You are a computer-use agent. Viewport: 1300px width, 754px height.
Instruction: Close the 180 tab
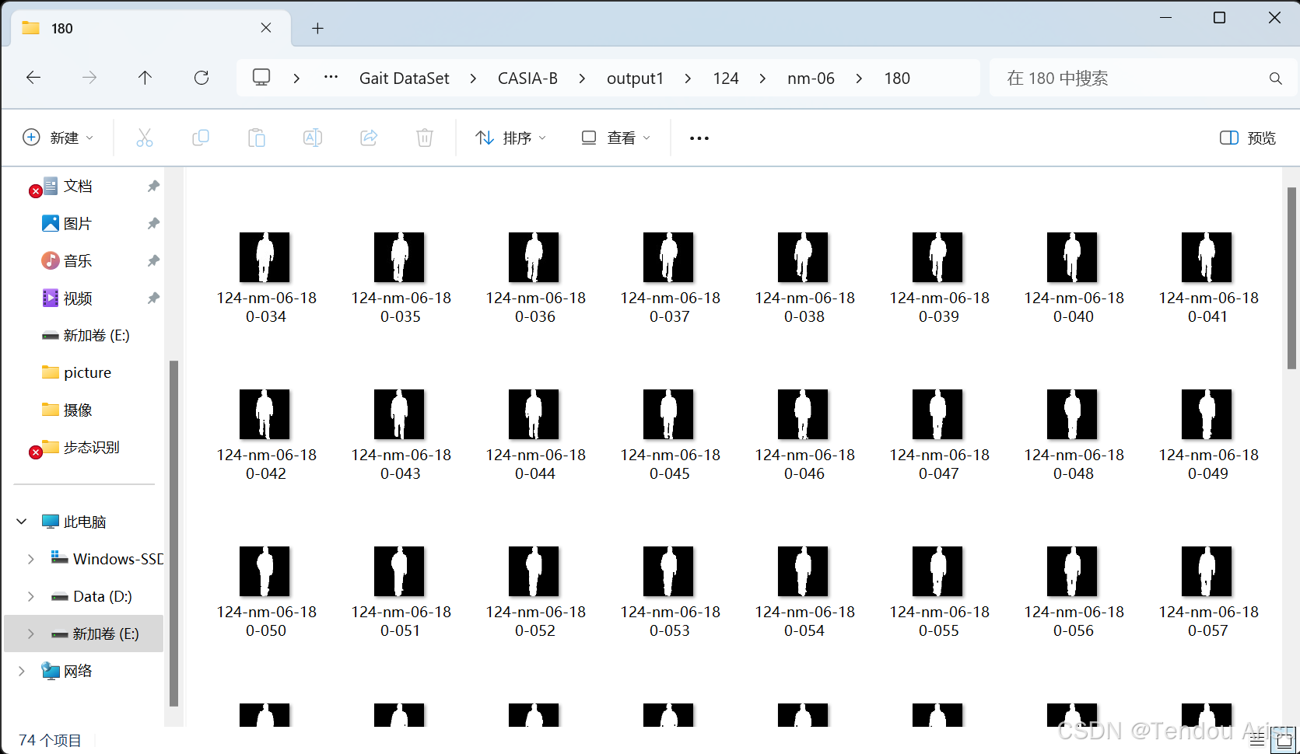pyautogui.click(x=266, y=28)
